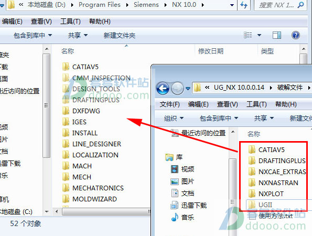This screenshot has height=236, width=312.
Task: Select UGII folder in 破解文件 window
Action: 260,205
